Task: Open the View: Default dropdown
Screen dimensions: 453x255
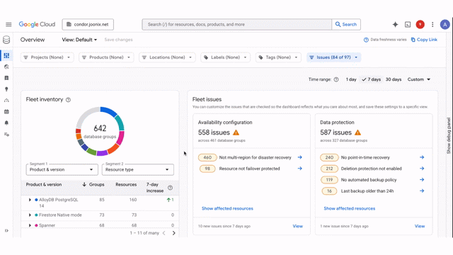Action: (x=79, y=40)
